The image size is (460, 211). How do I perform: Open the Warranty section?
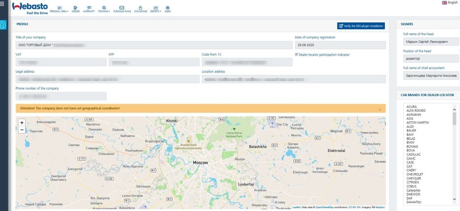[x=89, y=9]
